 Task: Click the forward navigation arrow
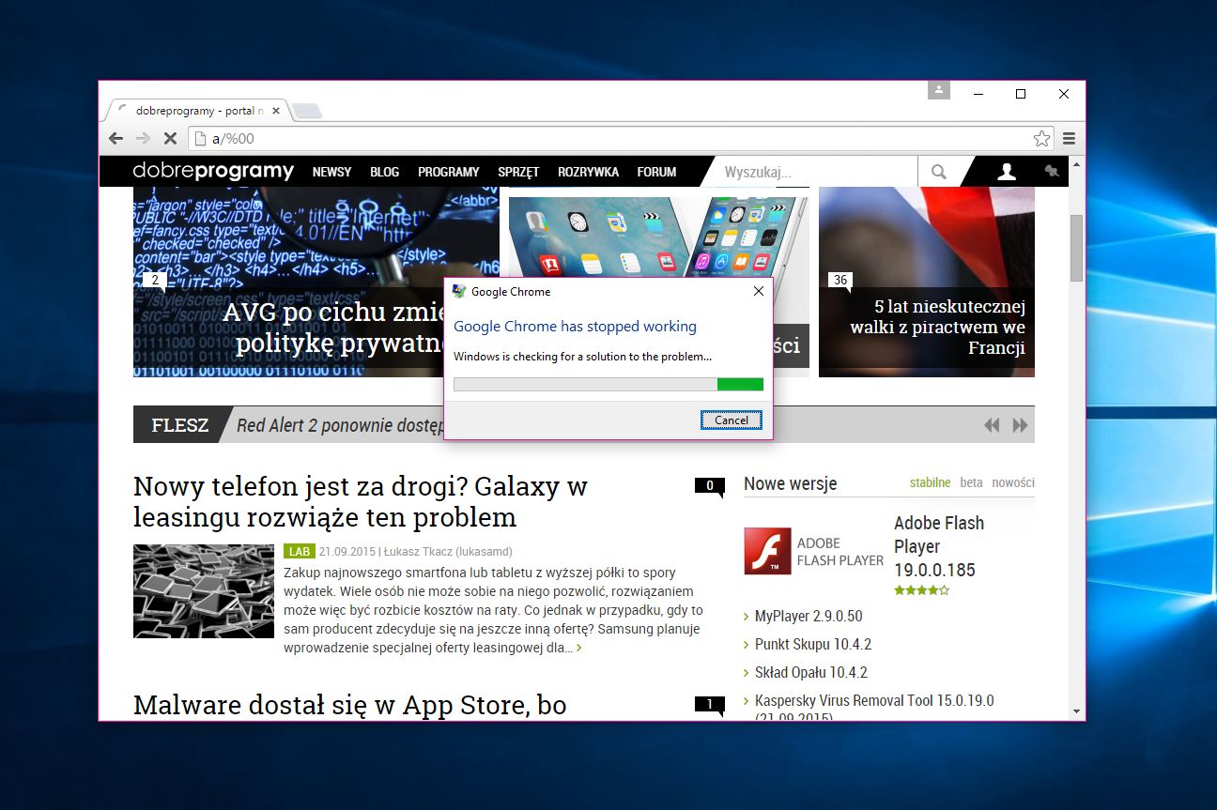click(143, 138)
